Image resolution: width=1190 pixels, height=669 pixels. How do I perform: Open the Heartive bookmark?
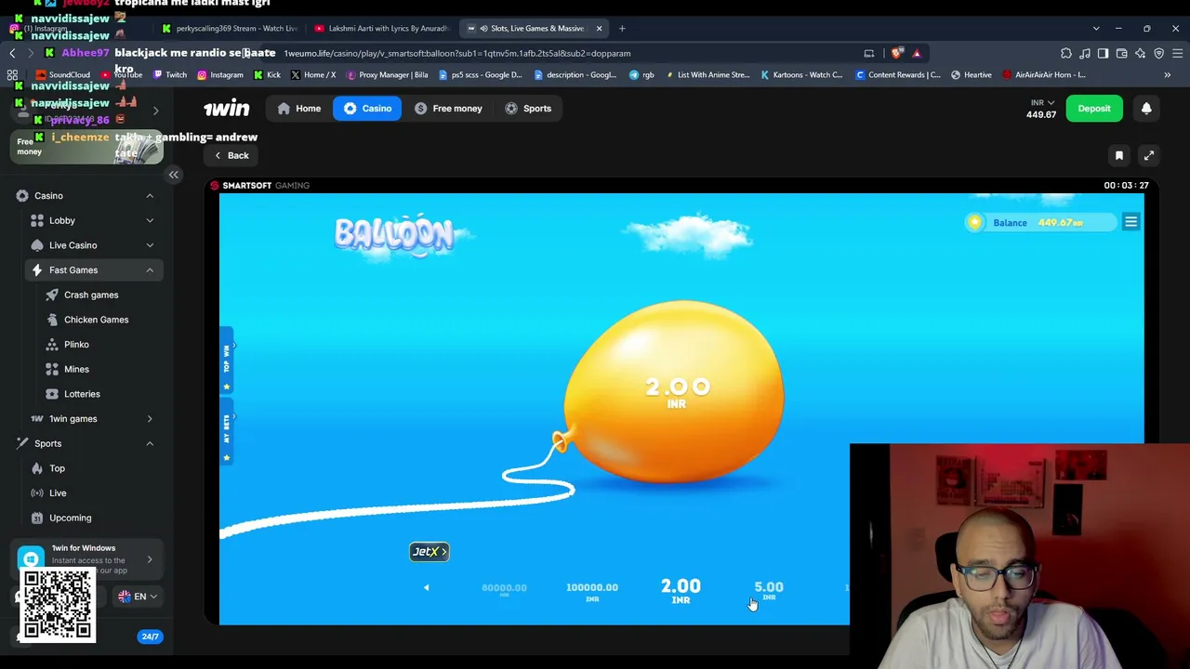972,75
